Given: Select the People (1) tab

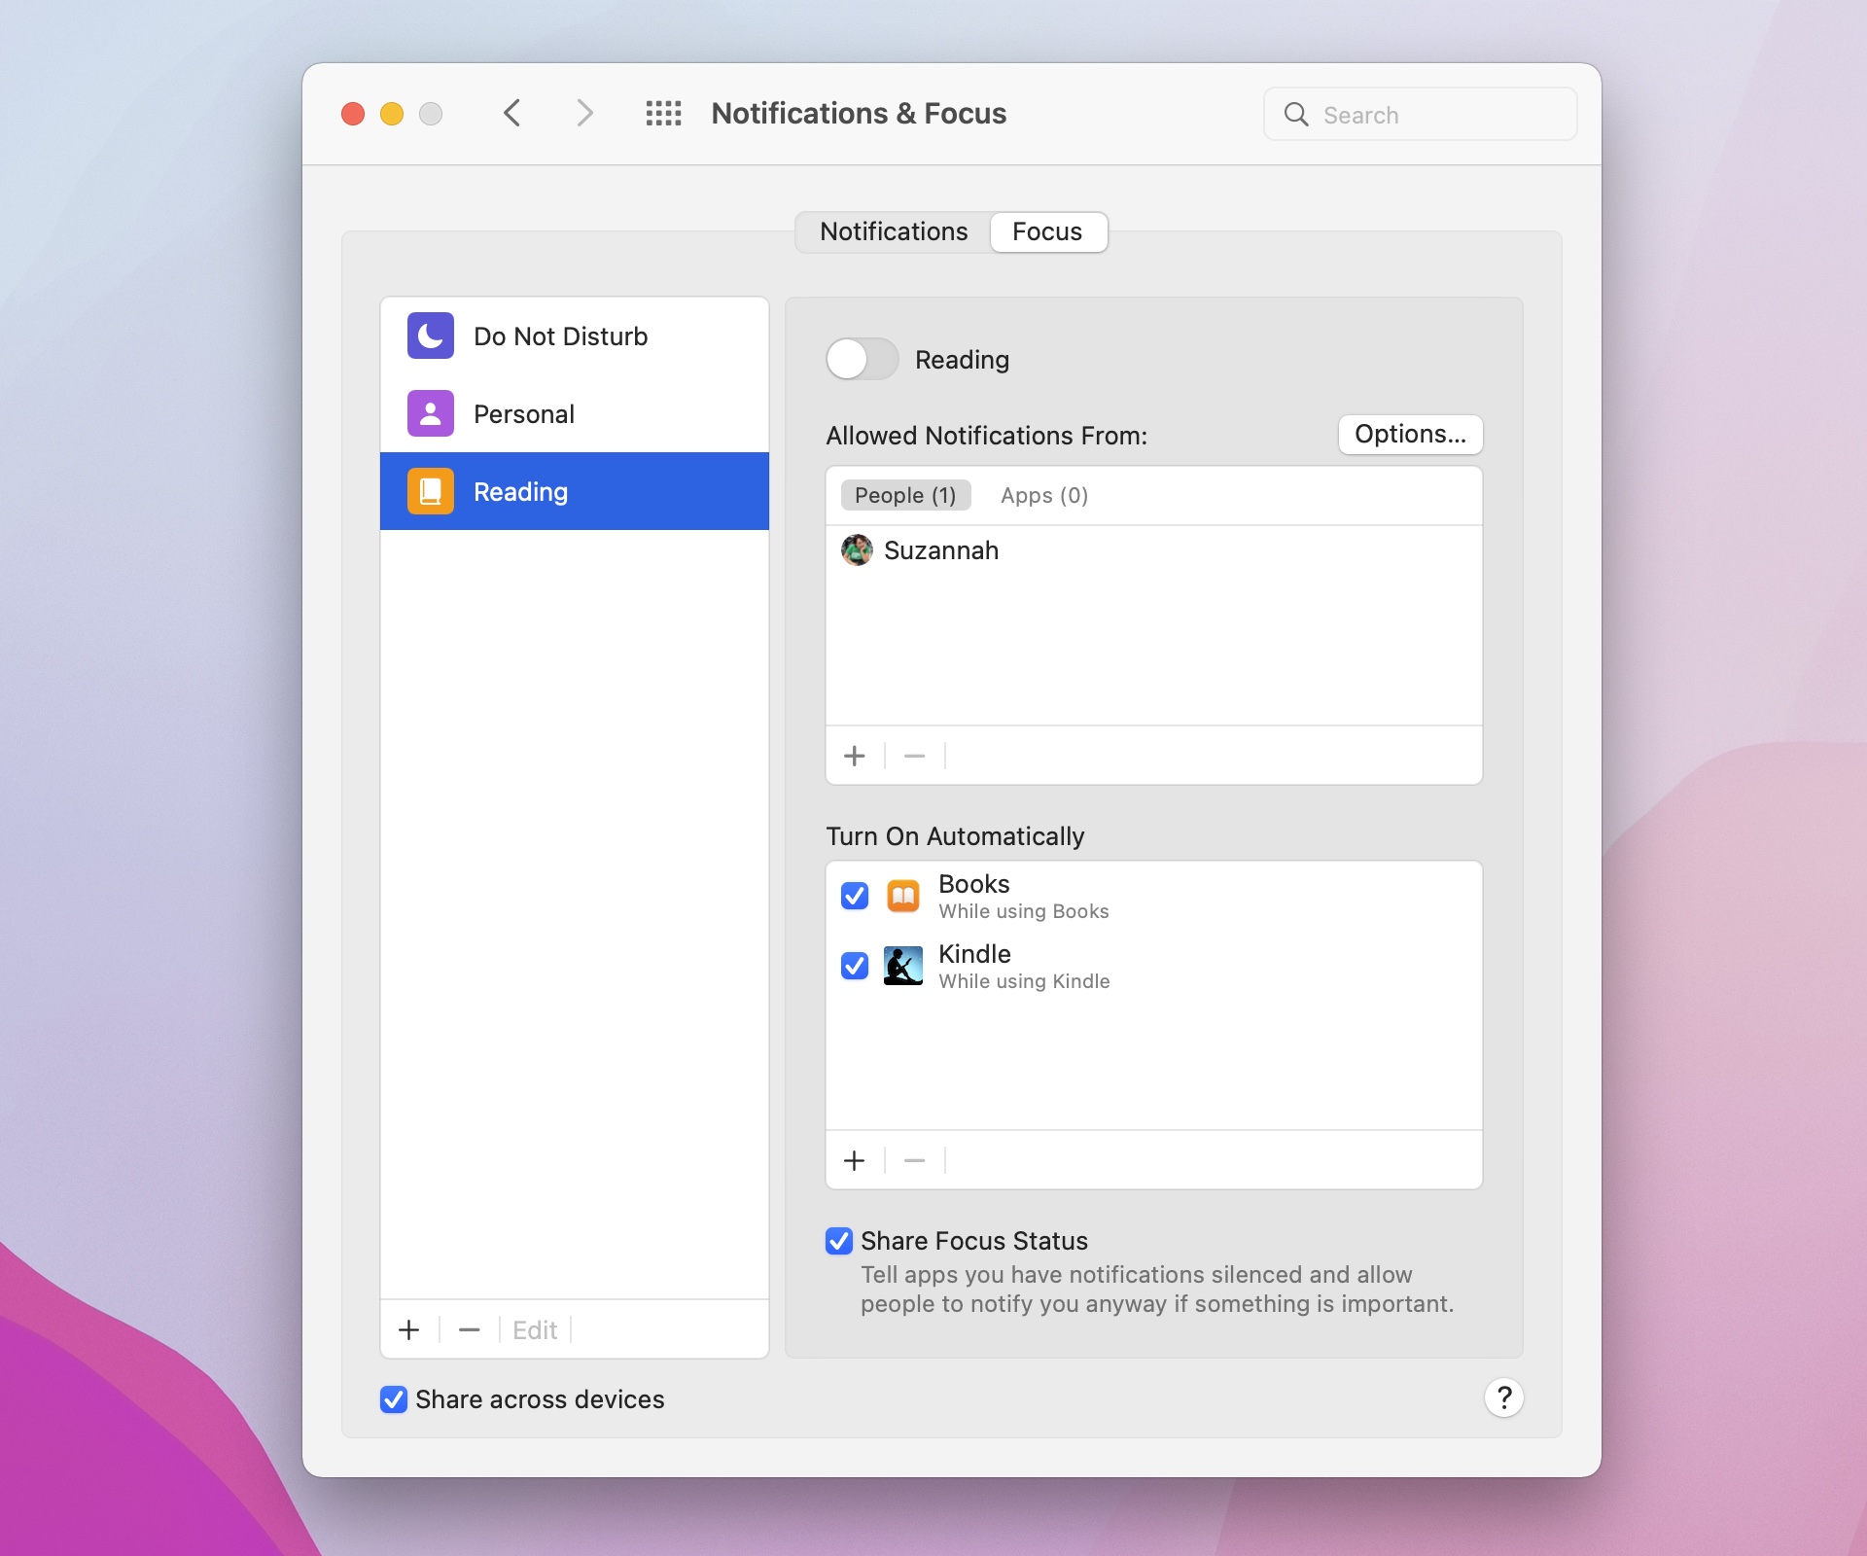Looking at the screenshot, I should pyautogui.click(x=905, y=495).
